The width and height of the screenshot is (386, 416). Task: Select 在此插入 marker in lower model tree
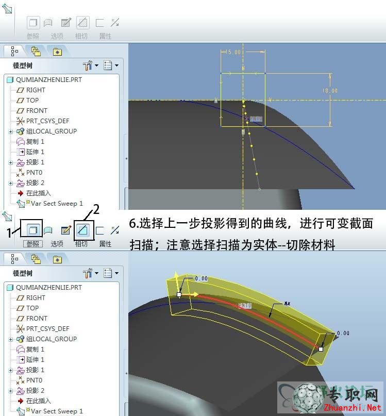34,401
